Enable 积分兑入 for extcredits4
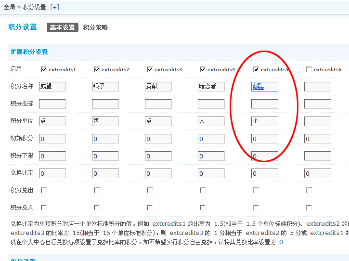The height and width of the screenshot is (261, 349). click(203, 208)
